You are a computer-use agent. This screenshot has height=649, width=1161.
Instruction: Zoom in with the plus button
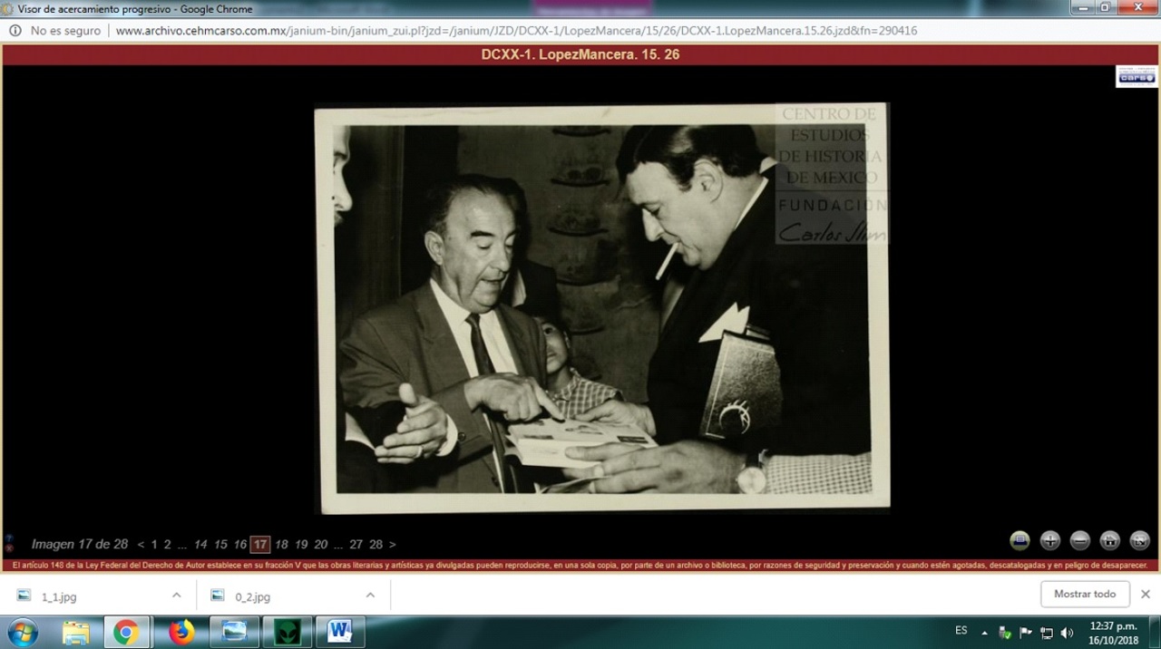coord(1049,541)
